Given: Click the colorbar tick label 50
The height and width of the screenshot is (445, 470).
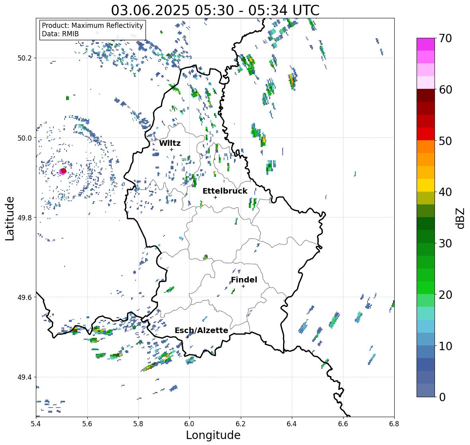Looking at the screenshot, I should 445,141.
